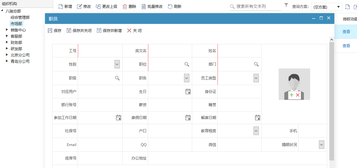The height and width of the screenshot is (168, 357).
Task: Click search magnifier in 部门 field
Action: 256,64
